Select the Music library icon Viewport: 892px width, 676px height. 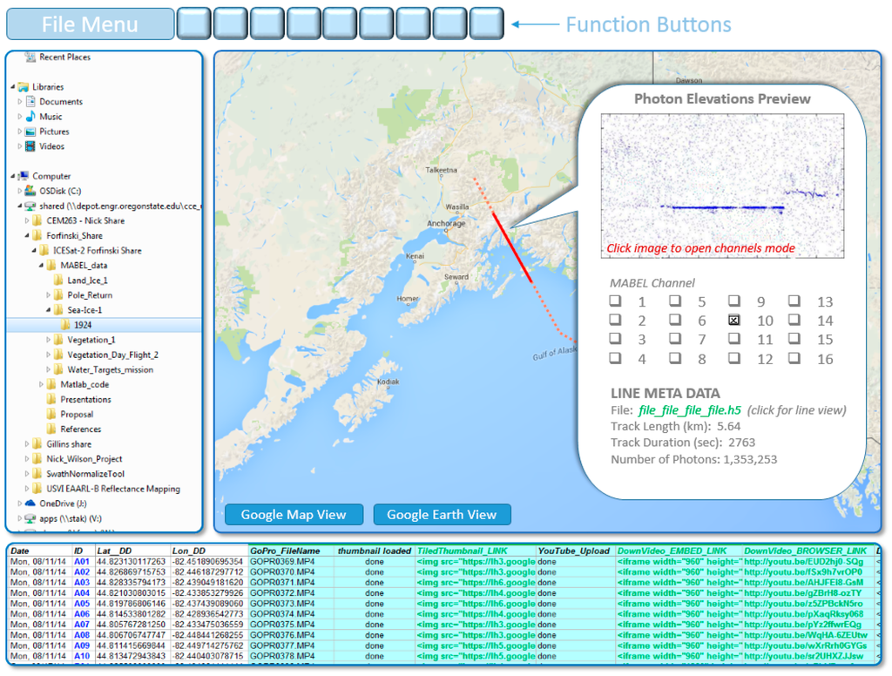point(31,117)
